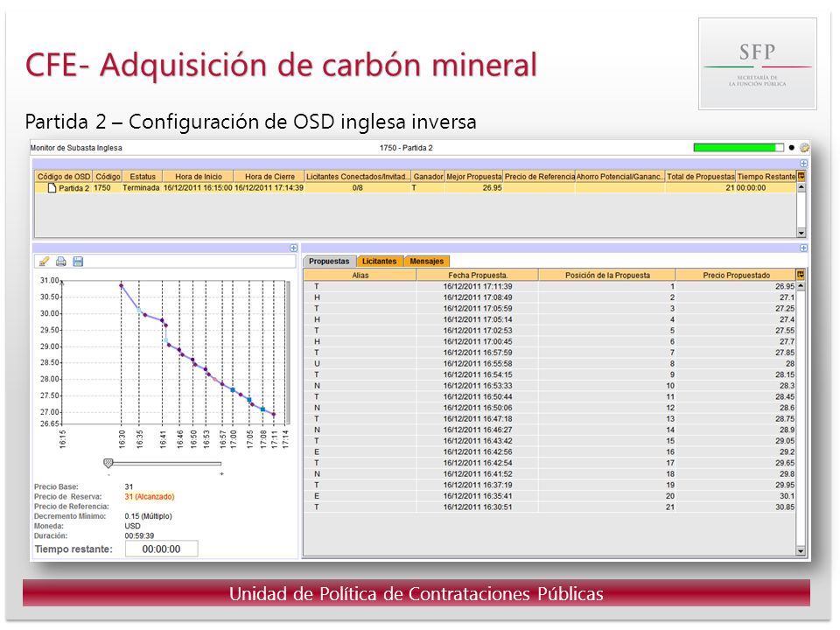
Task: Click the Hora de Inicio column header
Action: click(199, 176)
